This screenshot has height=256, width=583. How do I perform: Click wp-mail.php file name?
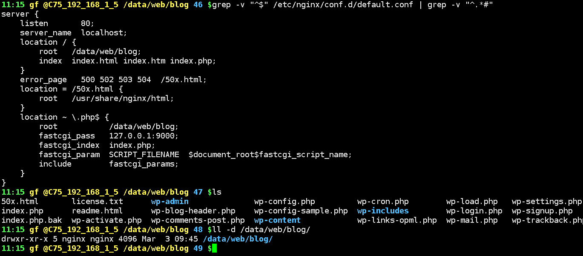click(472, 220)
